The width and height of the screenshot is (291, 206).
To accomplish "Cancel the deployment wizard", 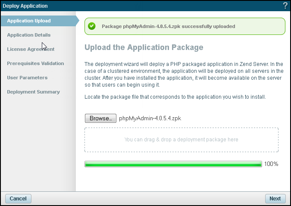I will [x=18, y=199].
